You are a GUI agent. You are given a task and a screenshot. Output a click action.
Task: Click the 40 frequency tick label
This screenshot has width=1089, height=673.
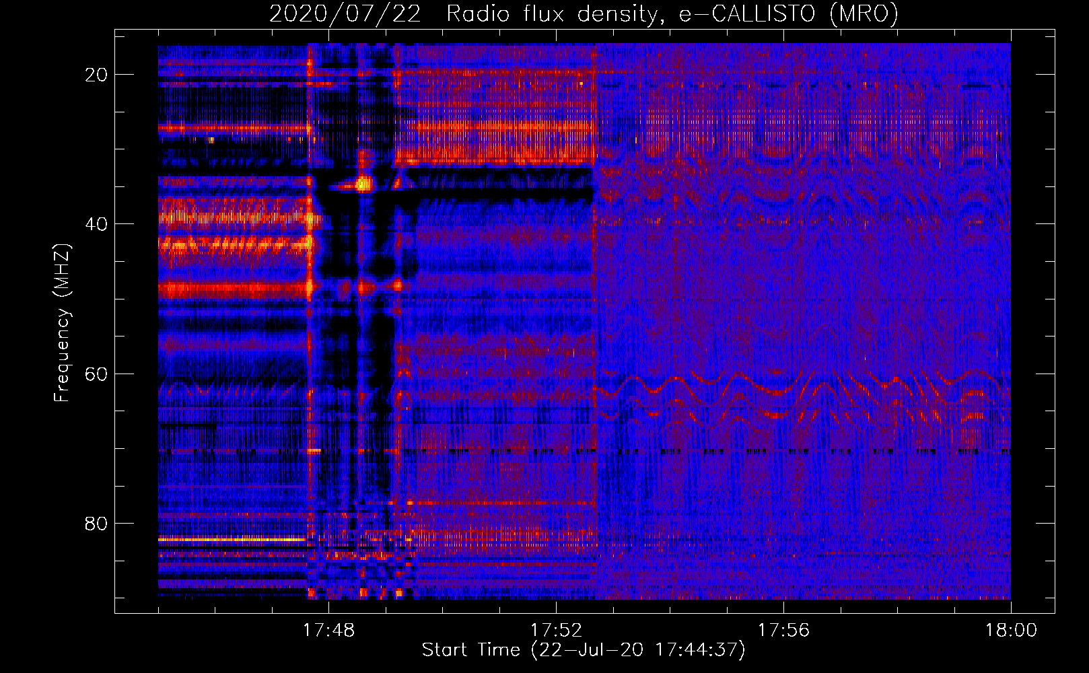pyautogui.click(x=96, y=224)
